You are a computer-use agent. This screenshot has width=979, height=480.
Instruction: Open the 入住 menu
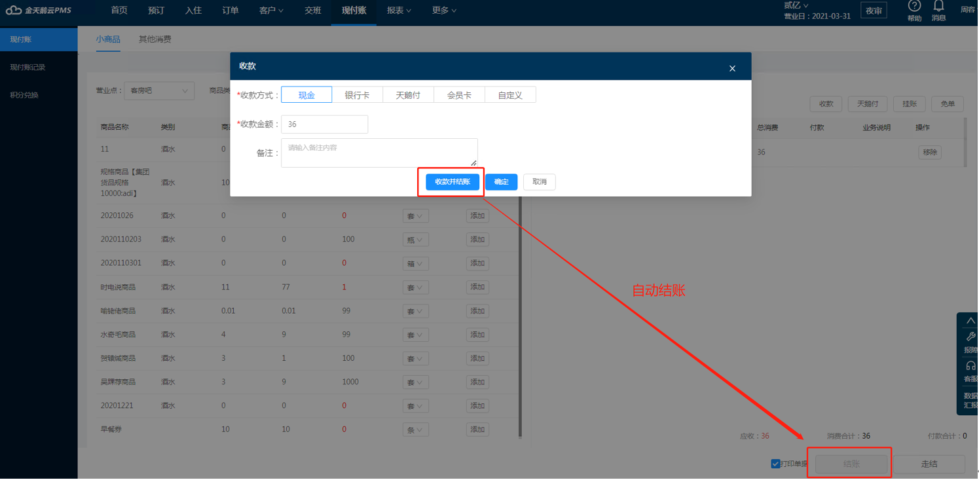tap(193, 10)
